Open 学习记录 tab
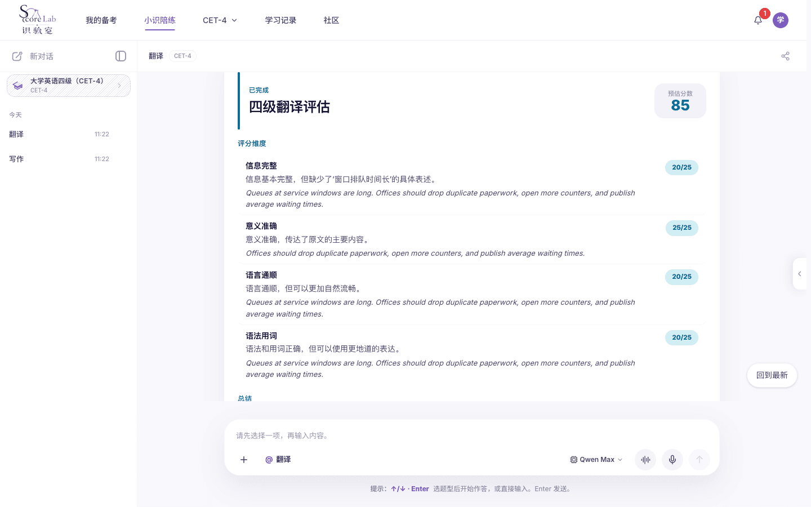811x507 pixels. pyautogui.click(x=281, y=20)
